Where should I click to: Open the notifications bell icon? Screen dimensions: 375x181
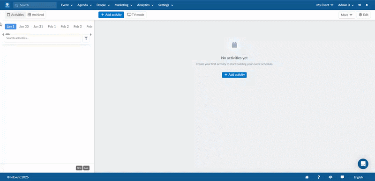tap(367, 5)
